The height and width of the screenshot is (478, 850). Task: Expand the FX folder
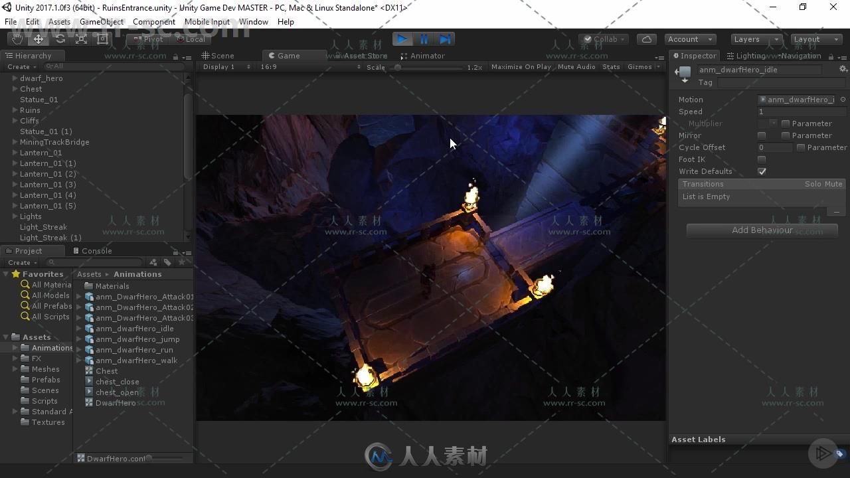(x=15, y=358)
